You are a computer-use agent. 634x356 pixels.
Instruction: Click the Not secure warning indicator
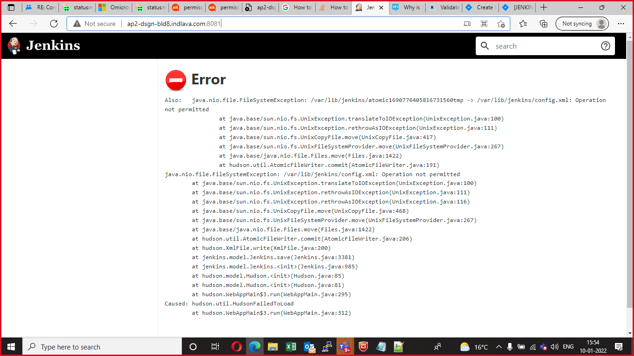point(94,24)
